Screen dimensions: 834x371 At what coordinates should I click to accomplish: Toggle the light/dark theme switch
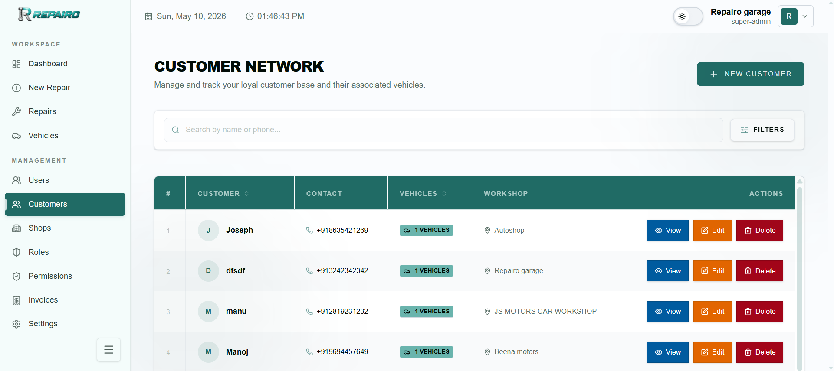(688, 16)
